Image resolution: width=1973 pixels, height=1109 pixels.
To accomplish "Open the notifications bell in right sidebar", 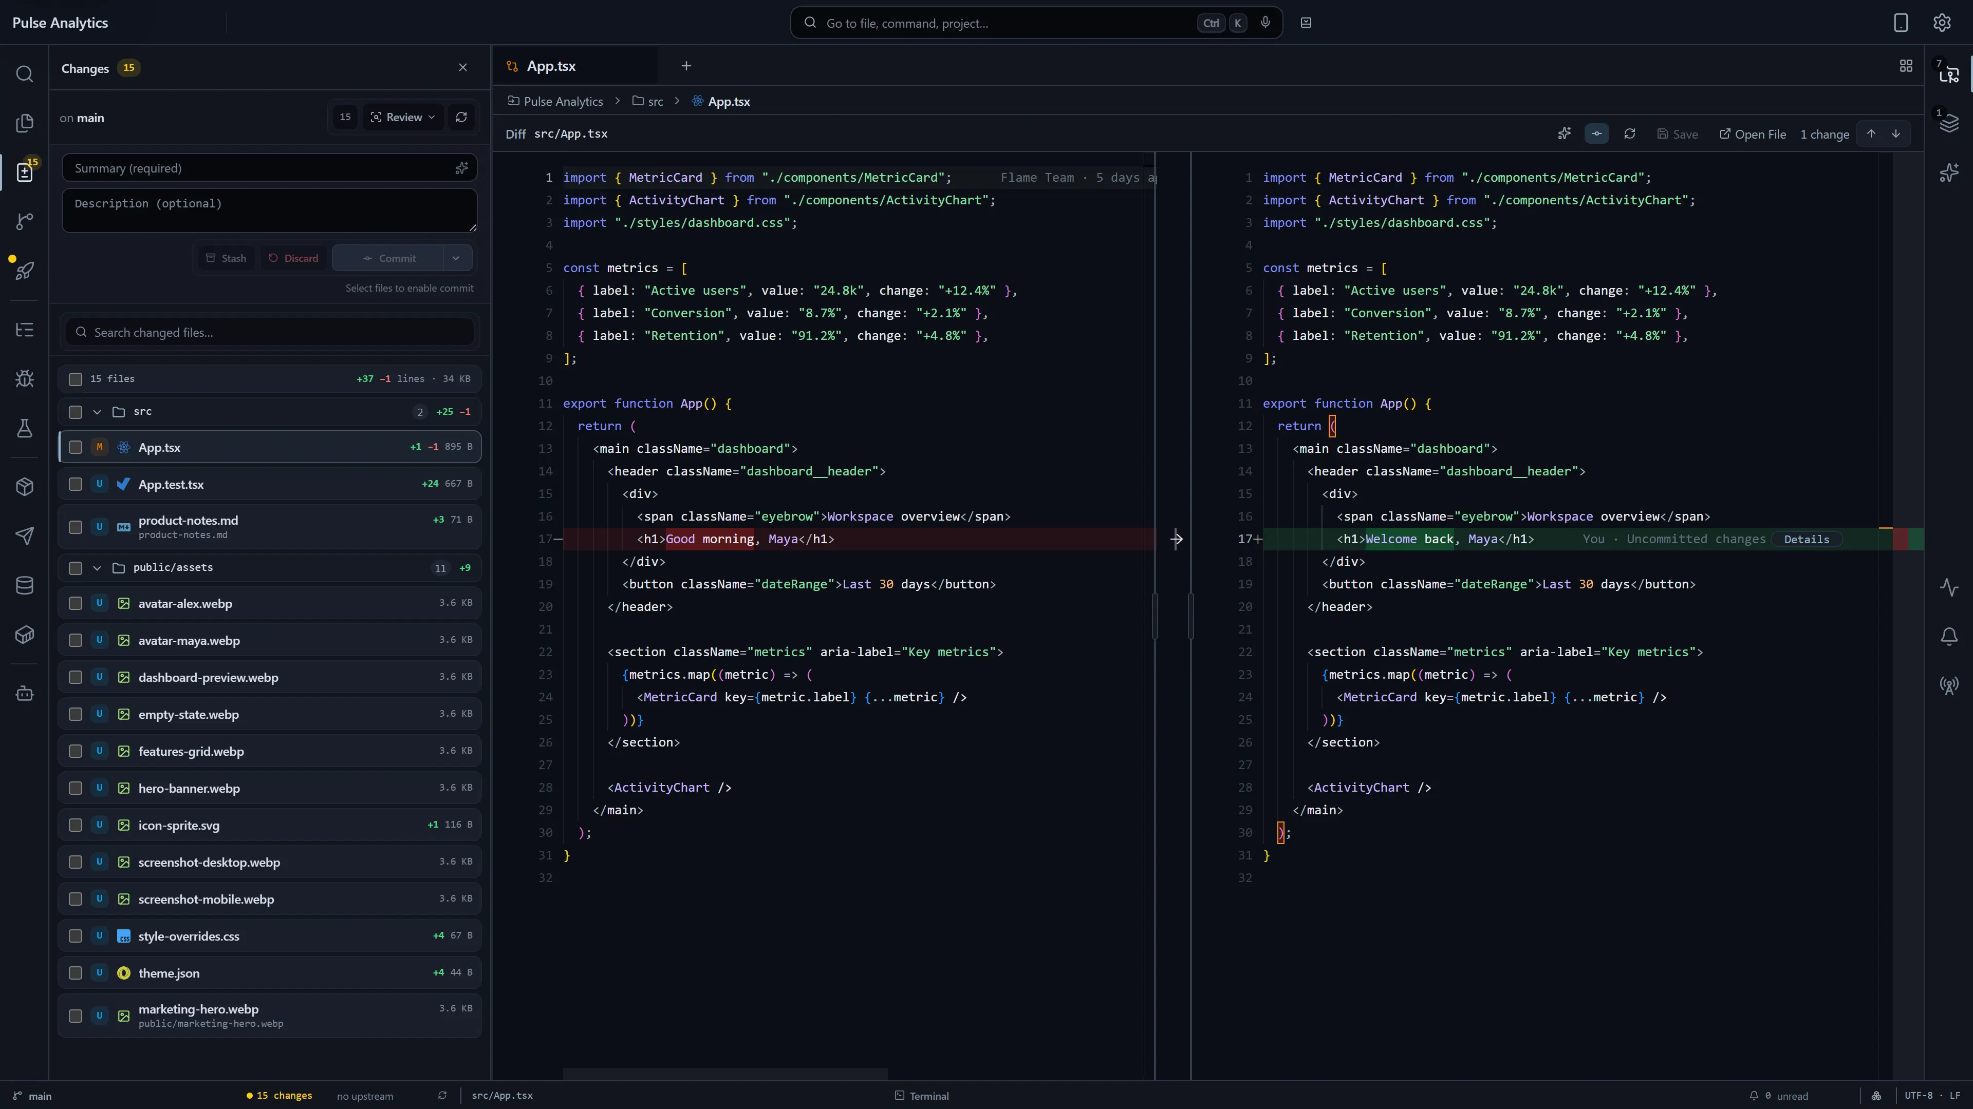I will coord(1949,636).
